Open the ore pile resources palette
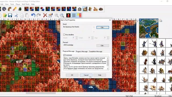 [x=101, y=9]
